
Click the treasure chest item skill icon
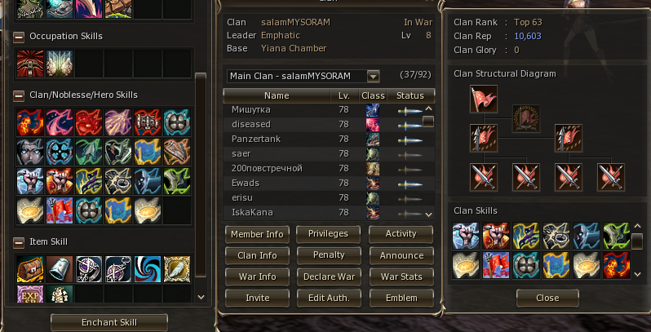30,269
